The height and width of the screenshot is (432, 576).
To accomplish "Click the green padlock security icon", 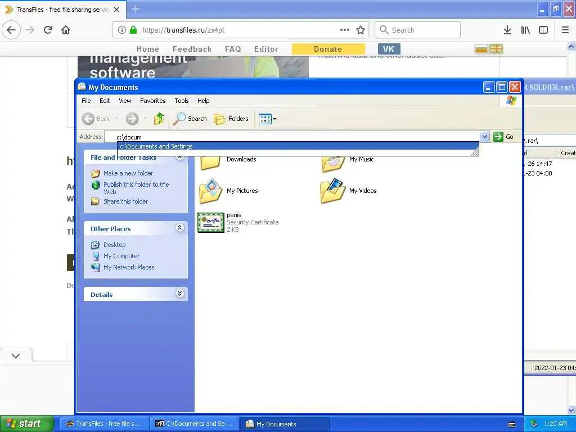I will (133, 30).
